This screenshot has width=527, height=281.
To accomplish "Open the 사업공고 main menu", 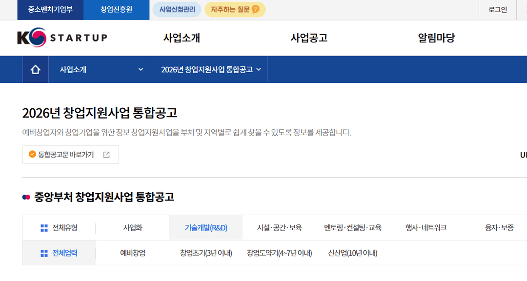I will [x=309, y=38].
